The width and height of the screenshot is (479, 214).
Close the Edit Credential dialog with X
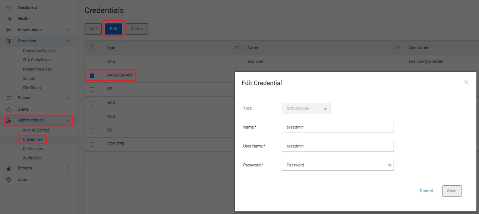click(466, 82)
